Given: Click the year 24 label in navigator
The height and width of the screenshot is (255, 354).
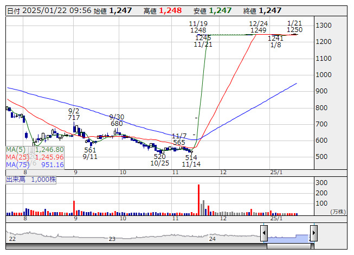Looking at the screenshot, I should coord(212,239).
